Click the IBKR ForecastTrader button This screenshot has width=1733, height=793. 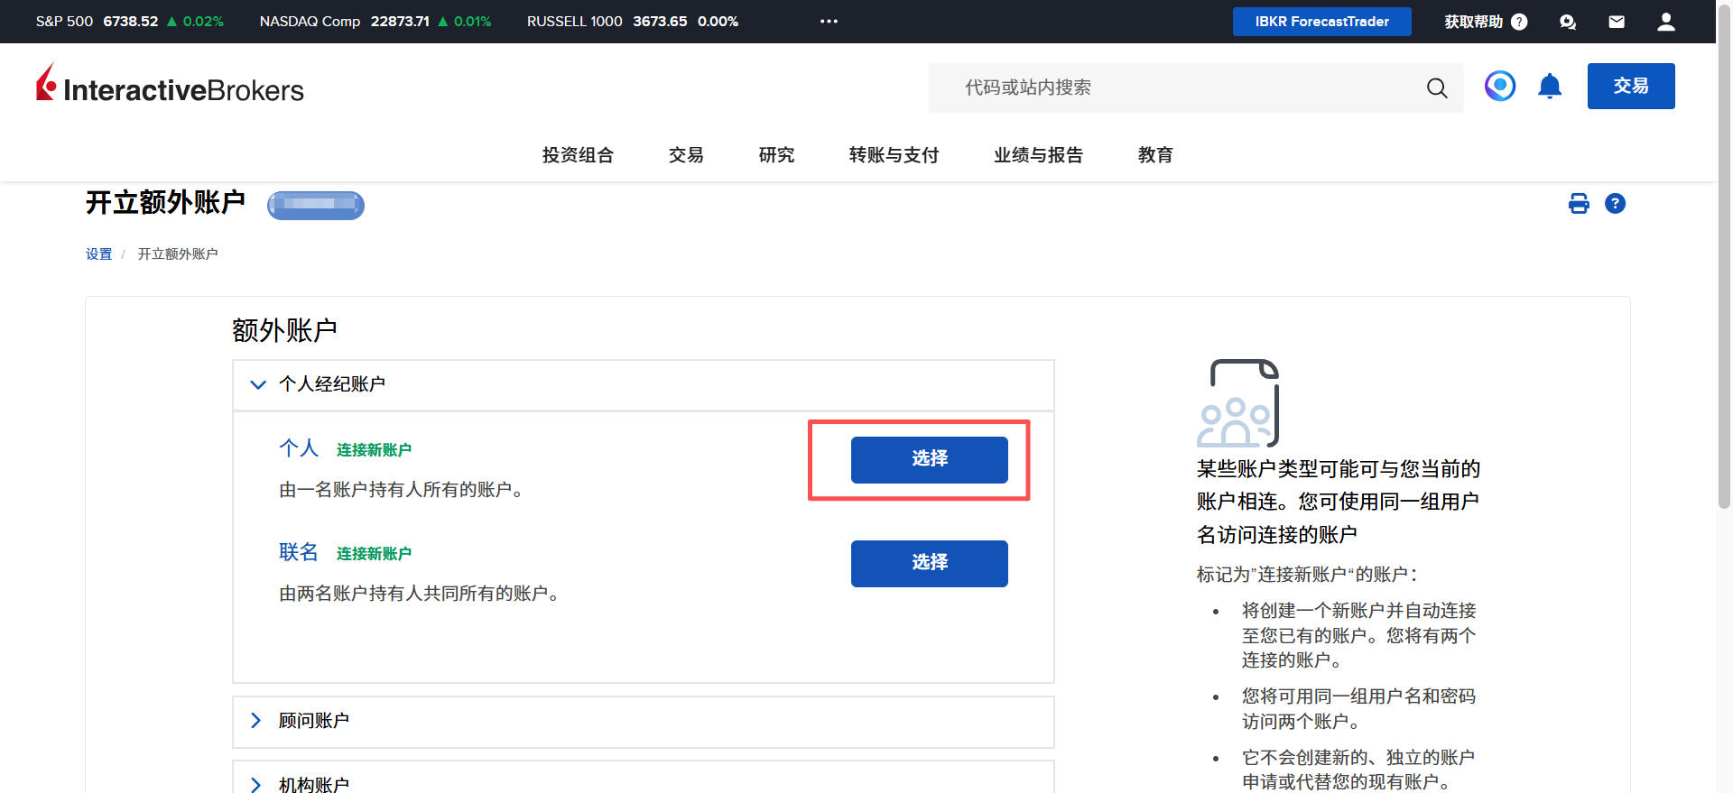tap(1321, 22)
